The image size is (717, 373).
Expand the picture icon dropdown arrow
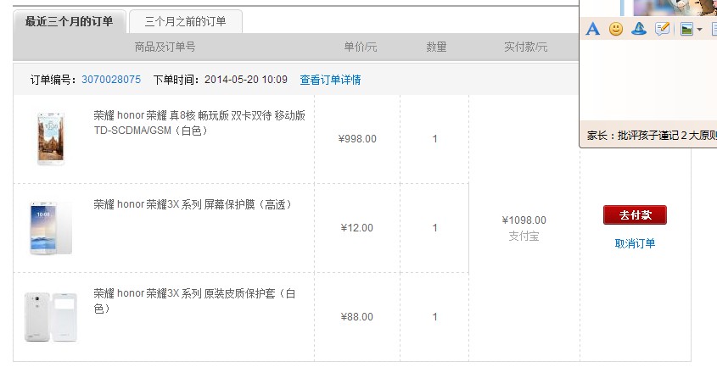[700, 30]
